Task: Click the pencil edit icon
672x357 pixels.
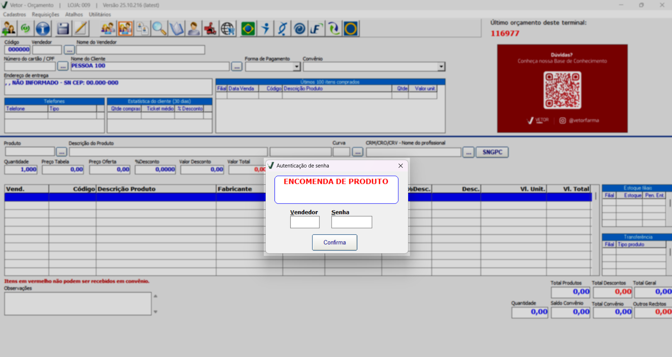Action: 81,29
